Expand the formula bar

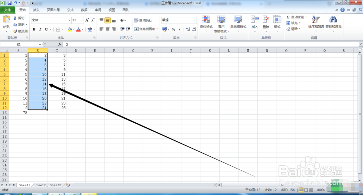(361, 44)
